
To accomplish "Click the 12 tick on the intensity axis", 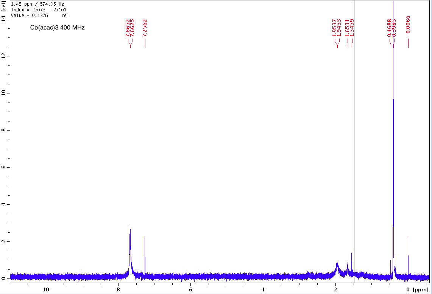I will coord(4,56).
